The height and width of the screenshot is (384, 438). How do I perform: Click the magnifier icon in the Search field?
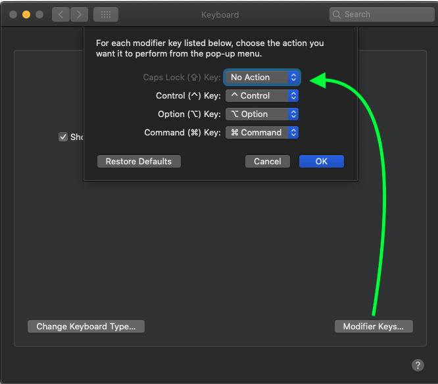pyautogui.click(x=337, y=14)
